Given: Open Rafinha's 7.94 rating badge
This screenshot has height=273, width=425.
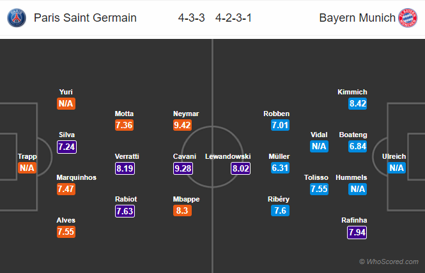Looking at the screenshot, I should pos(357,232).
